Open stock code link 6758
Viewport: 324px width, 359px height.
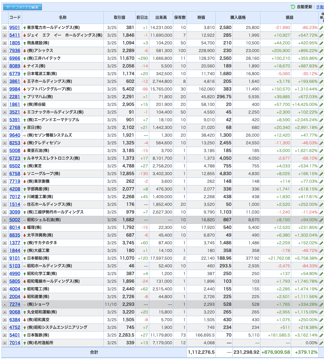[15, 174]
